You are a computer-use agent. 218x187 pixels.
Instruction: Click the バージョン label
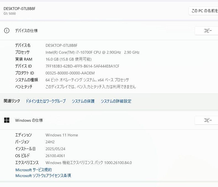tap(22, 142)
